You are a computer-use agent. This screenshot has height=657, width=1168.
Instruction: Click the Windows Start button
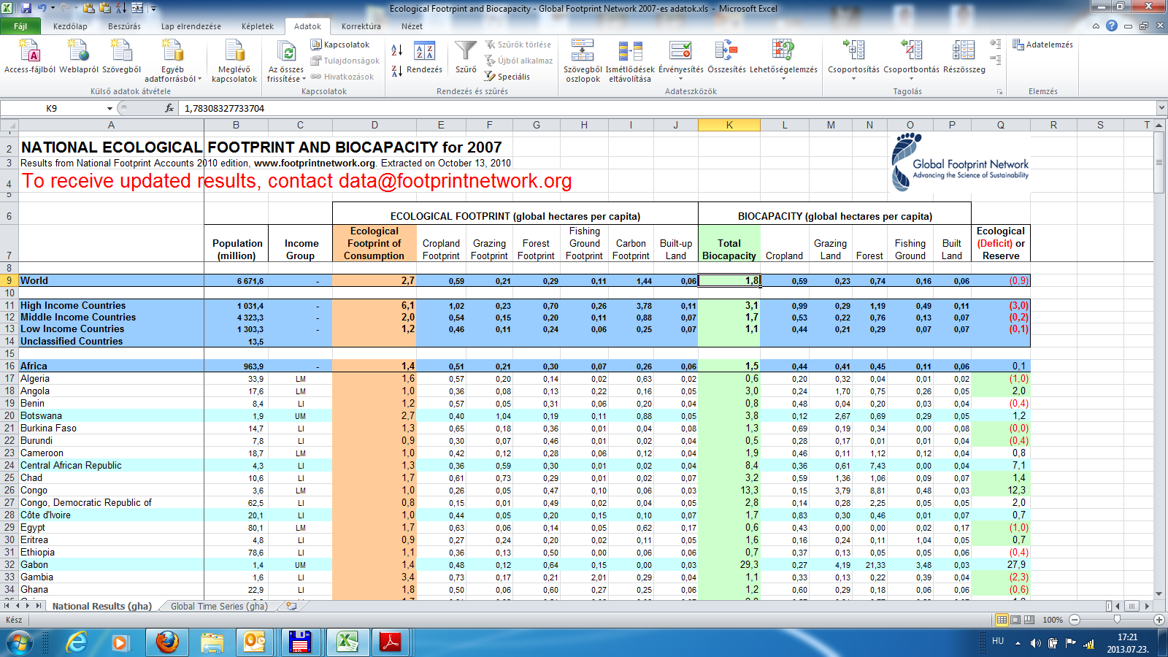20,643
